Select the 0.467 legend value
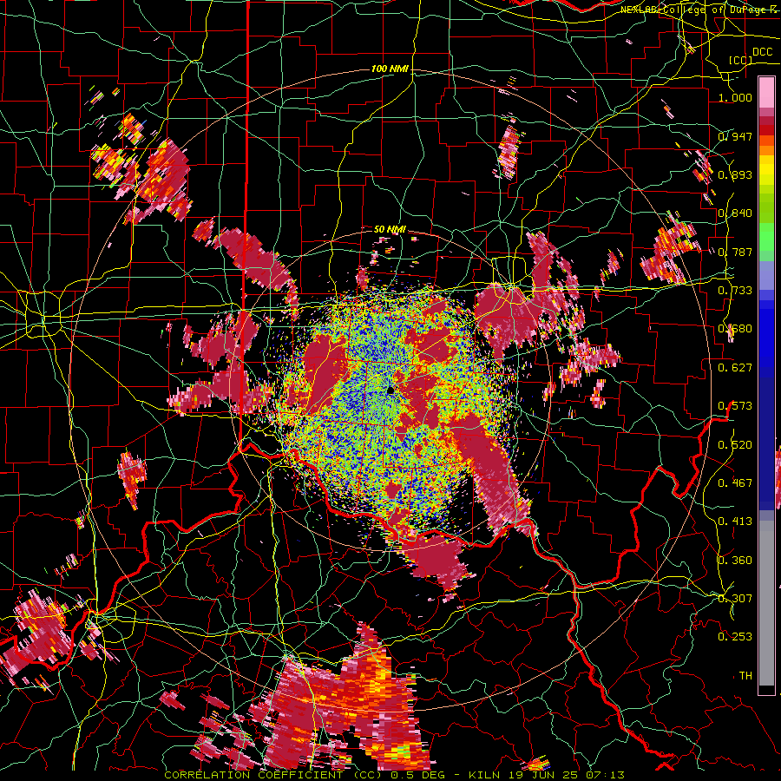Screen dimensions: 781x781 coord(735,483)
